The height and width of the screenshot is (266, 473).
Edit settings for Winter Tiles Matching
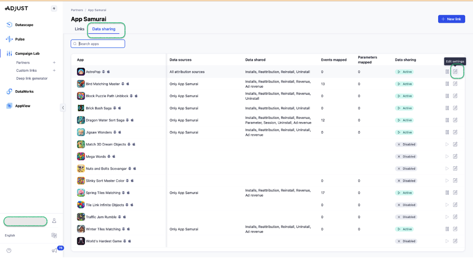(x=455, y=229)
